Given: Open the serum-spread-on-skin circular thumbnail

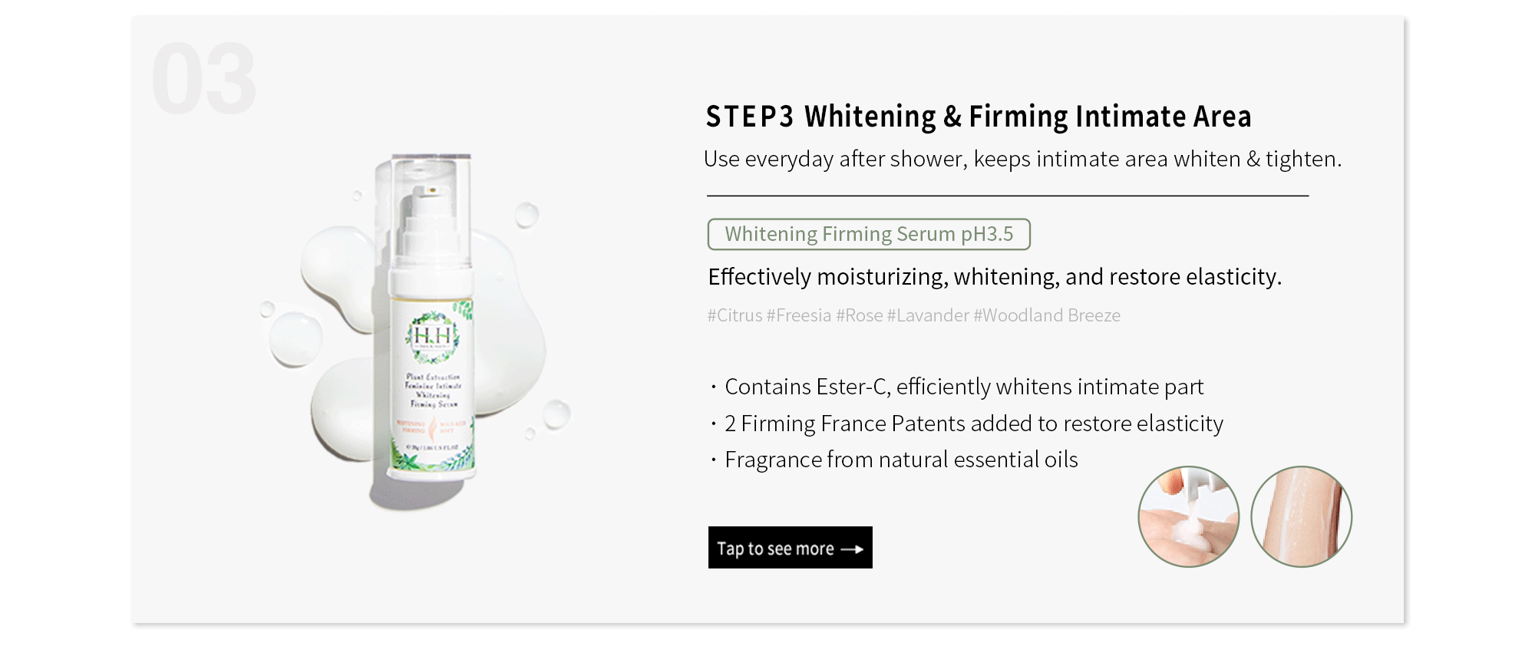Looking at the screenshot, I should point(1301,516).
